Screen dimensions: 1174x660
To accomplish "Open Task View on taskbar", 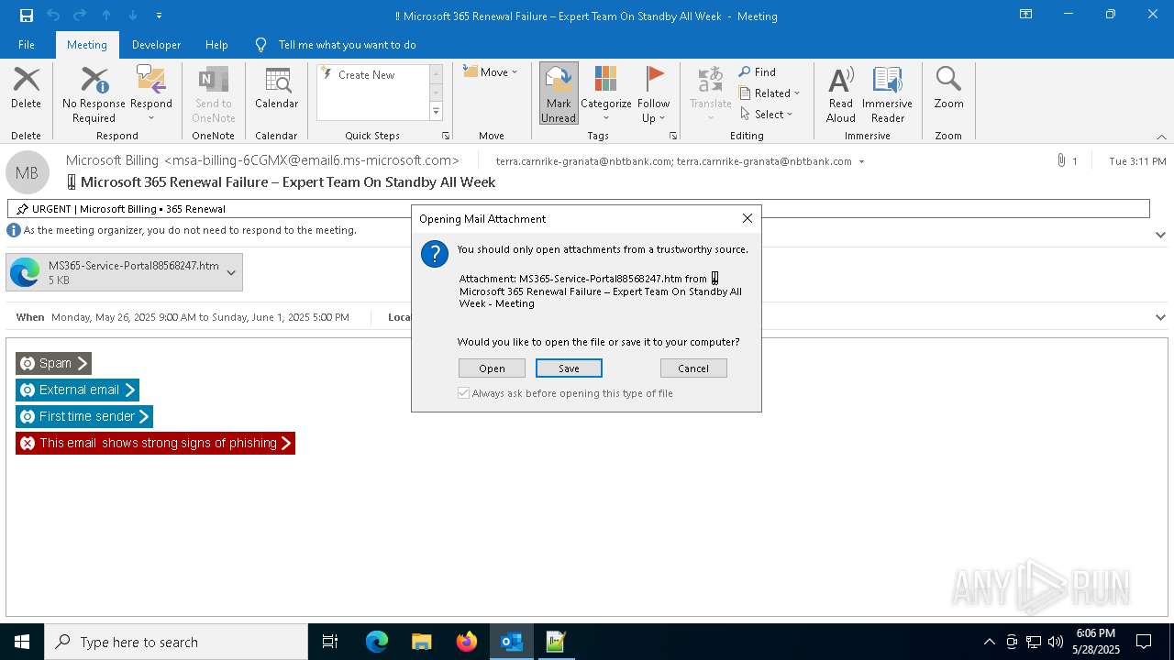I will 330,642.
